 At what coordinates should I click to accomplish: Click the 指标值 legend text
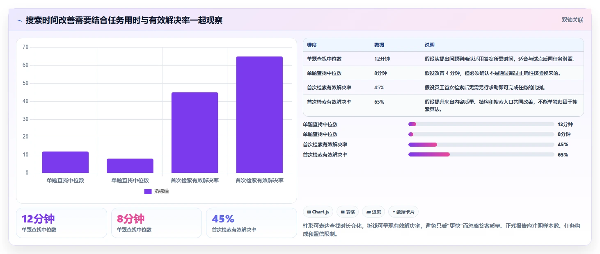pos(161,191)
